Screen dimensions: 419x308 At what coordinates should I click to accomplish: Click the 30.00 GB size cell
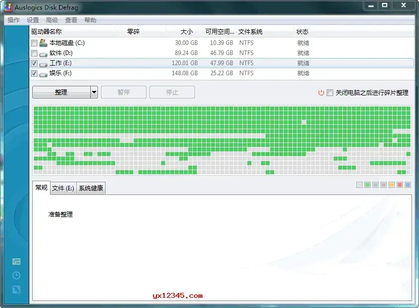pos(186,43)
